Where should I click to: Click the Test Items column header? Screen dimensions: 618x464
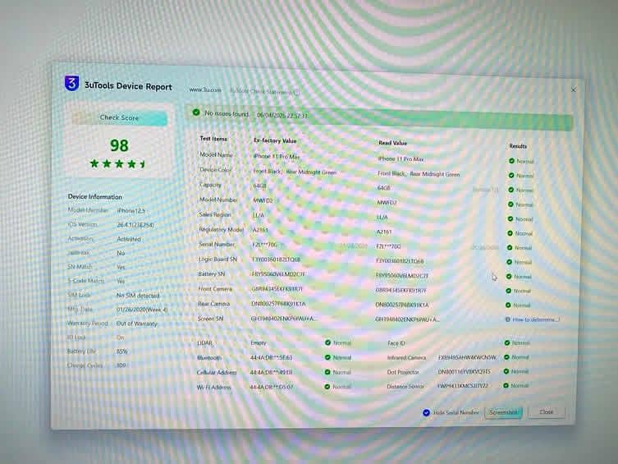tap(213, 139)
